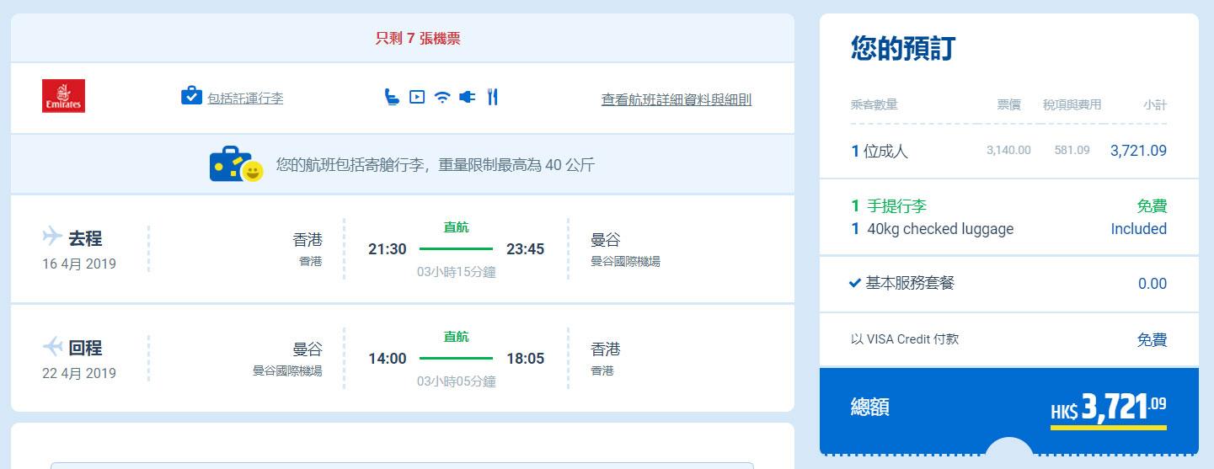Click the Emirates airline logo
This screenshot has width=1214, height=469.
pos(63,97)
